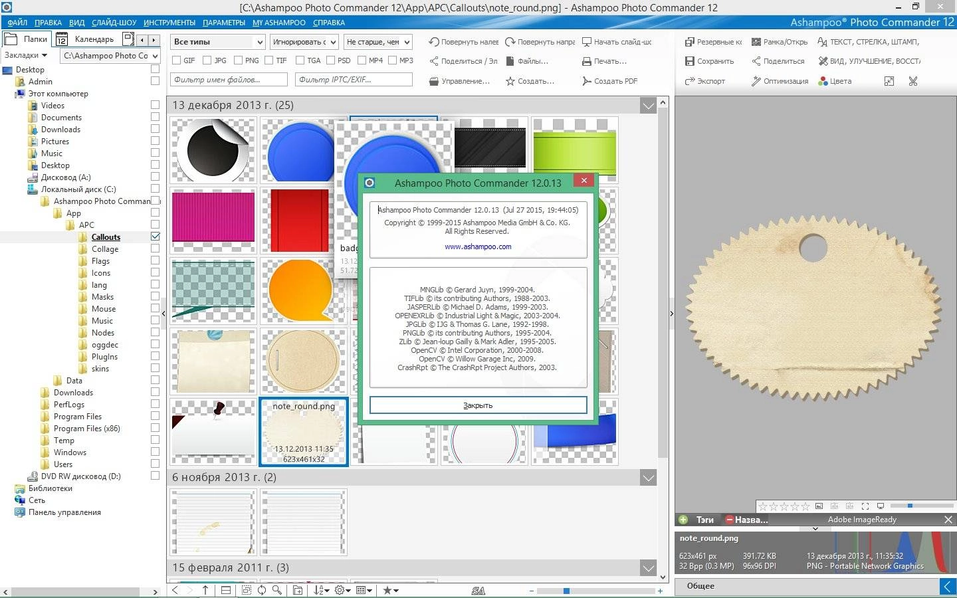Image resolution: width=957 pixels, height=598 pixels.
Task: Click the fit-to-screen icon below the preview
Action: (865, 506)
